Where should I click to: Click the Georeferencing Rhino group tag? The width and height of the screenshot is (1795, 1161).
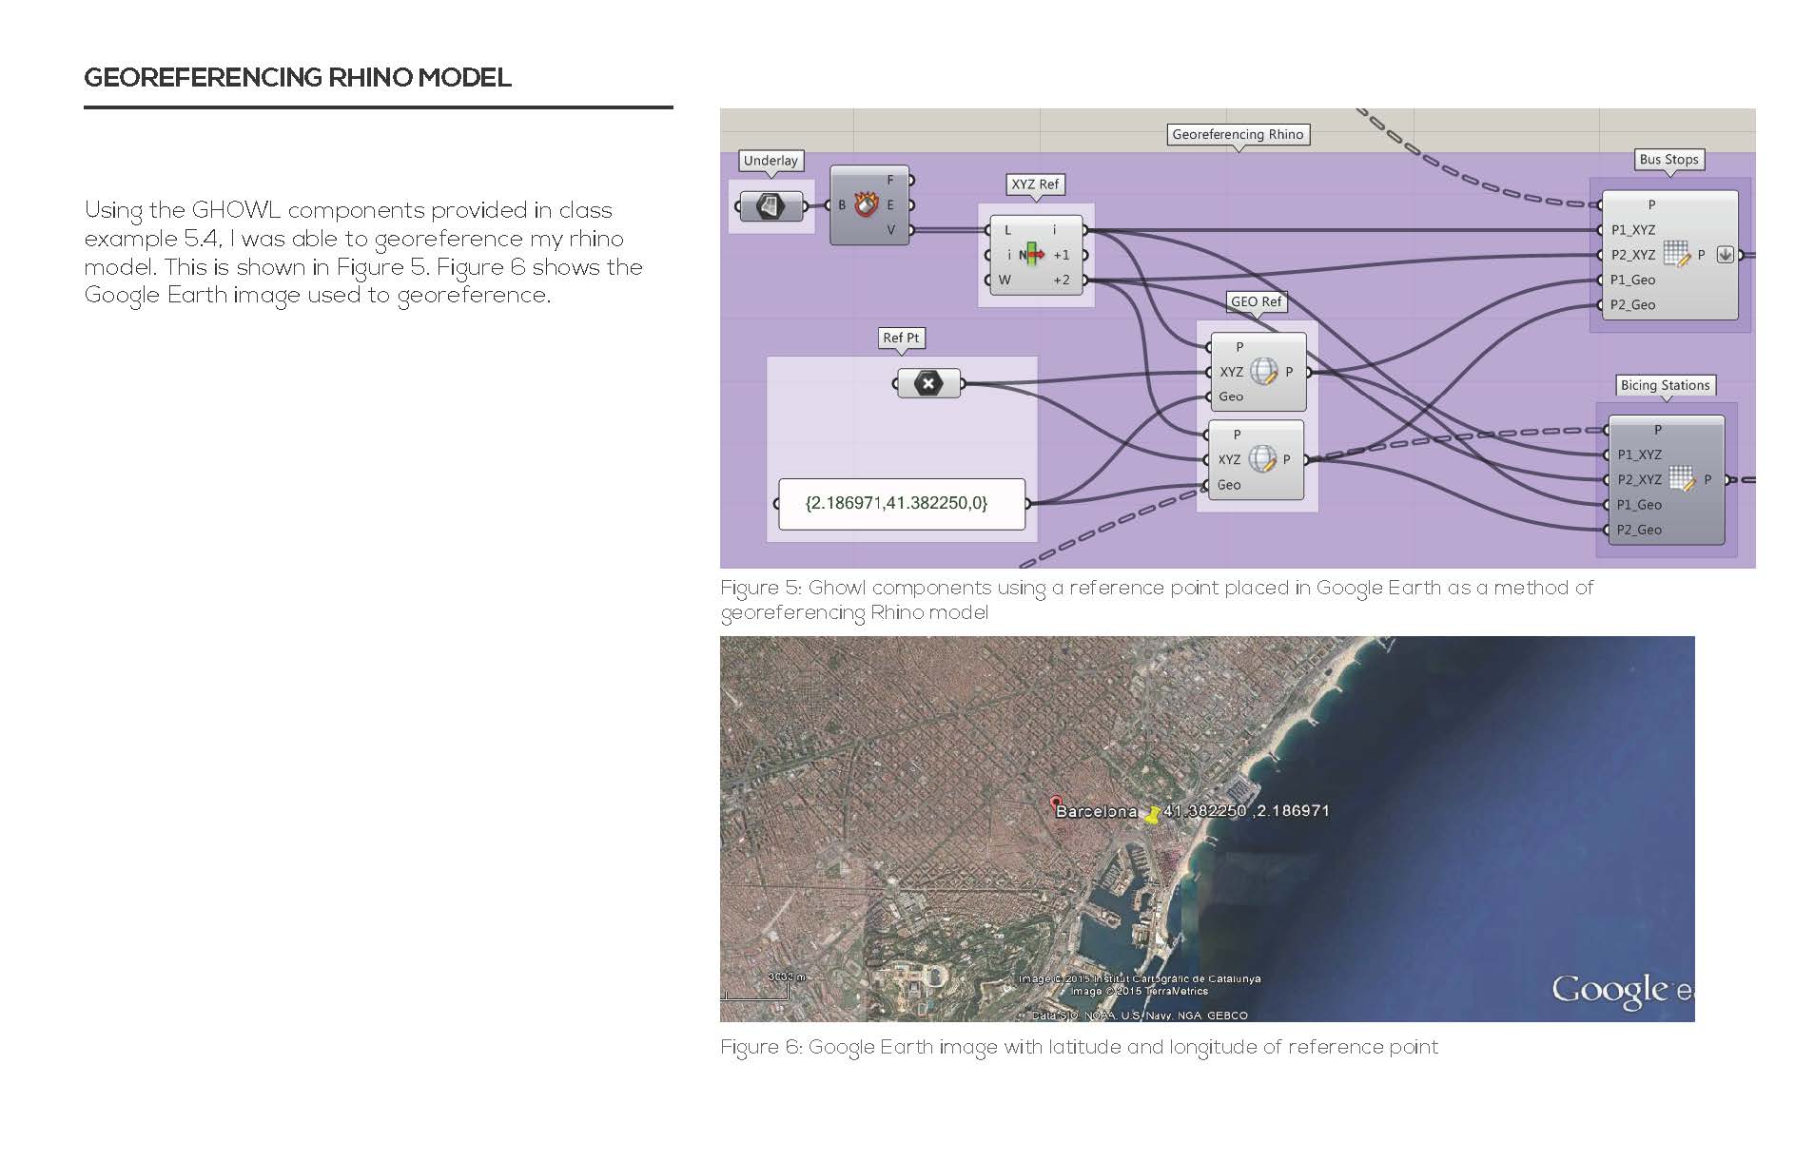(x=1238, y=134)
